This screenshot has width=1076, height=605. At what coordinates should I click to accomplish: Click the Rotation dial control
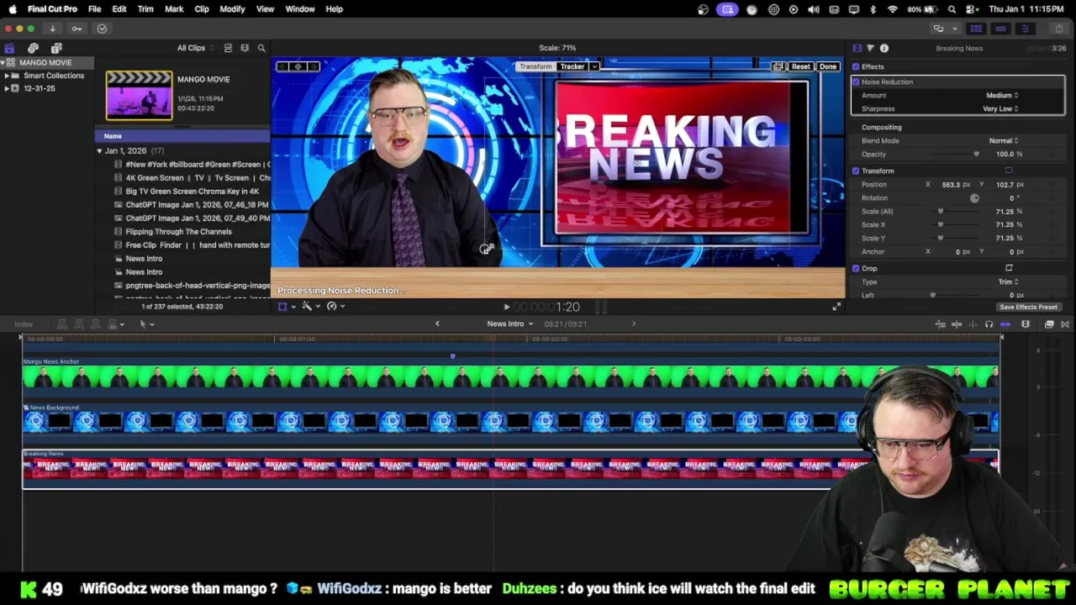coord(974,198)
